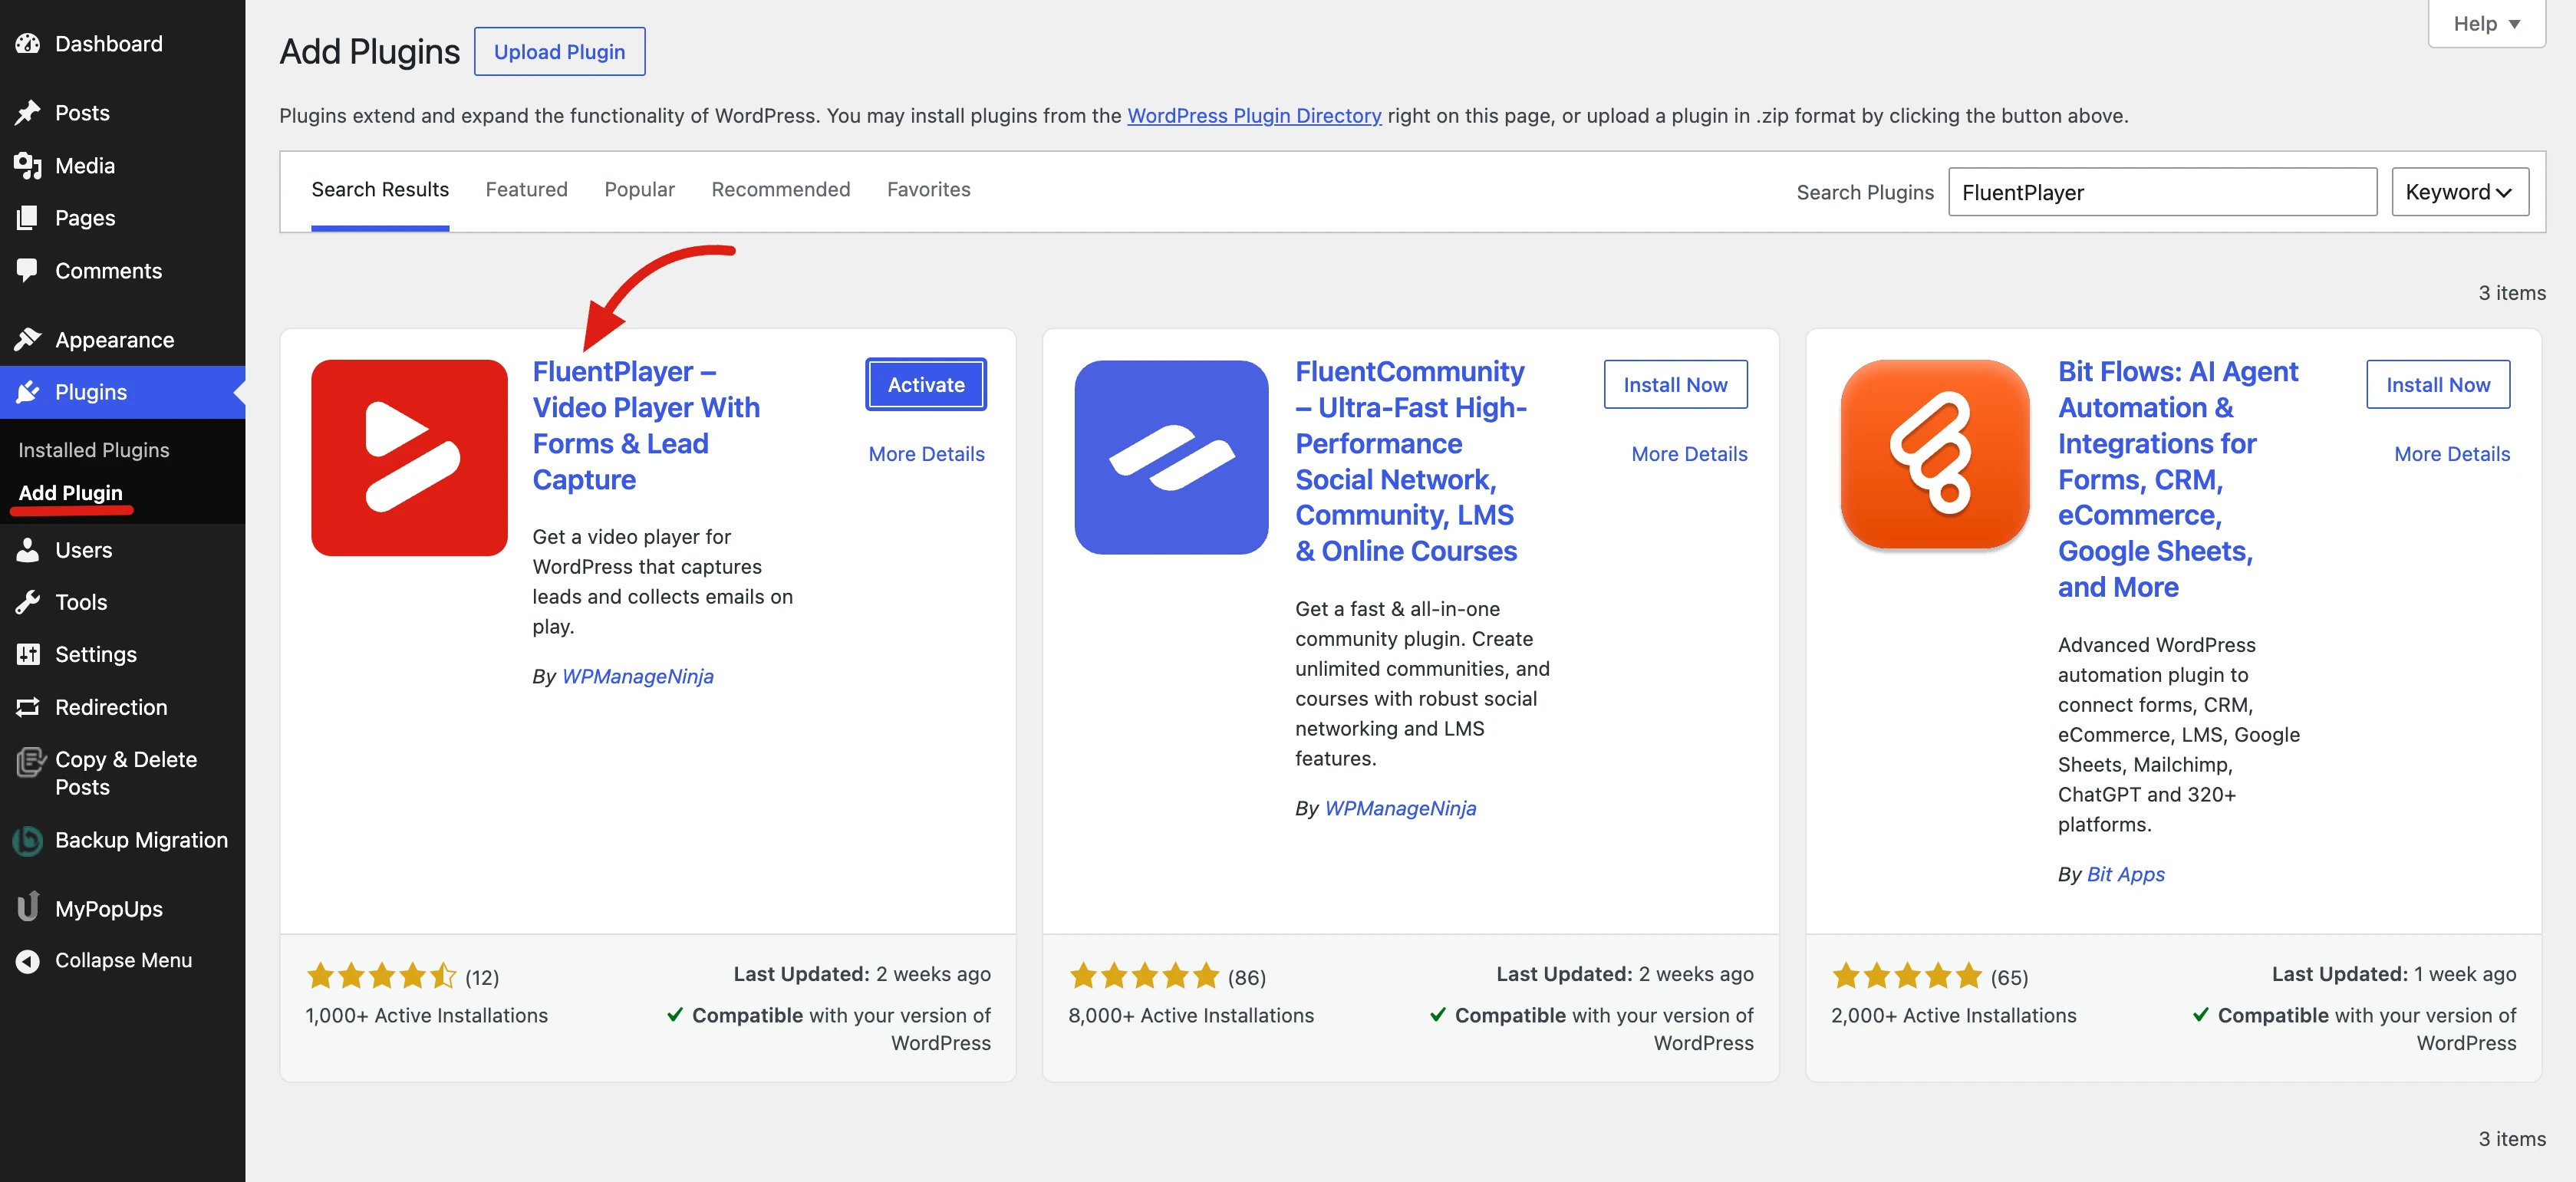Click the MyPopUps icon
This screenshot has width=2576, height=1182.
click(28, 908)
